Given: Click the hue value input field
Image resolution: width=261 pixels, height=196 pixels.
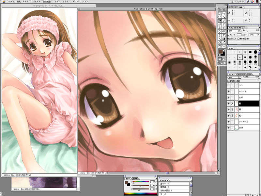Looking at the screenshot, I should pyautogui.click(x=153, y=182).
